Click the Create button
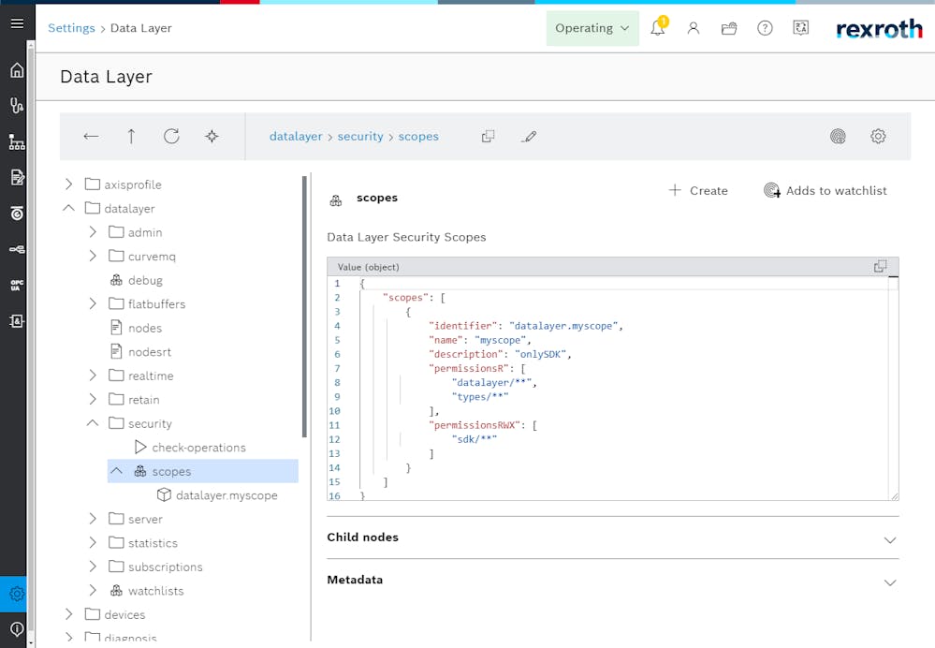 [x=697, y=190]
